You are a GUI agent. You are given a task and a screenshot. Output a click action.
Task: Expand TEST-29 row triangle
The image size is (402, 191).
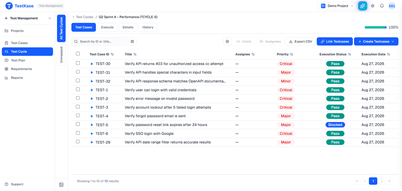92,142
